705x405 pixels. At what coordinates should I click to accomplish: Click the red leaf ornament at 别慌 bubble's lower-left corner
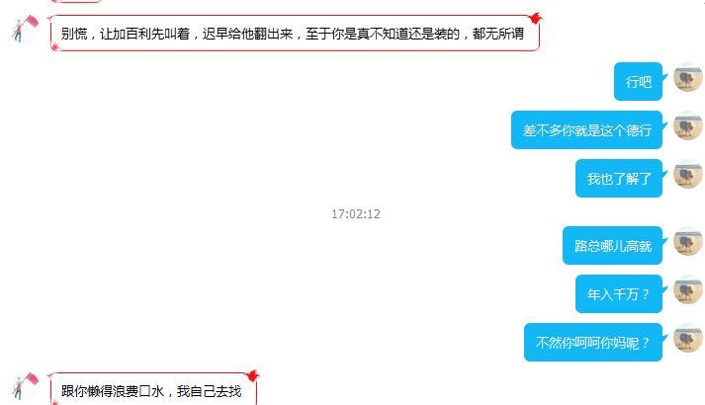tap(54, 46)
